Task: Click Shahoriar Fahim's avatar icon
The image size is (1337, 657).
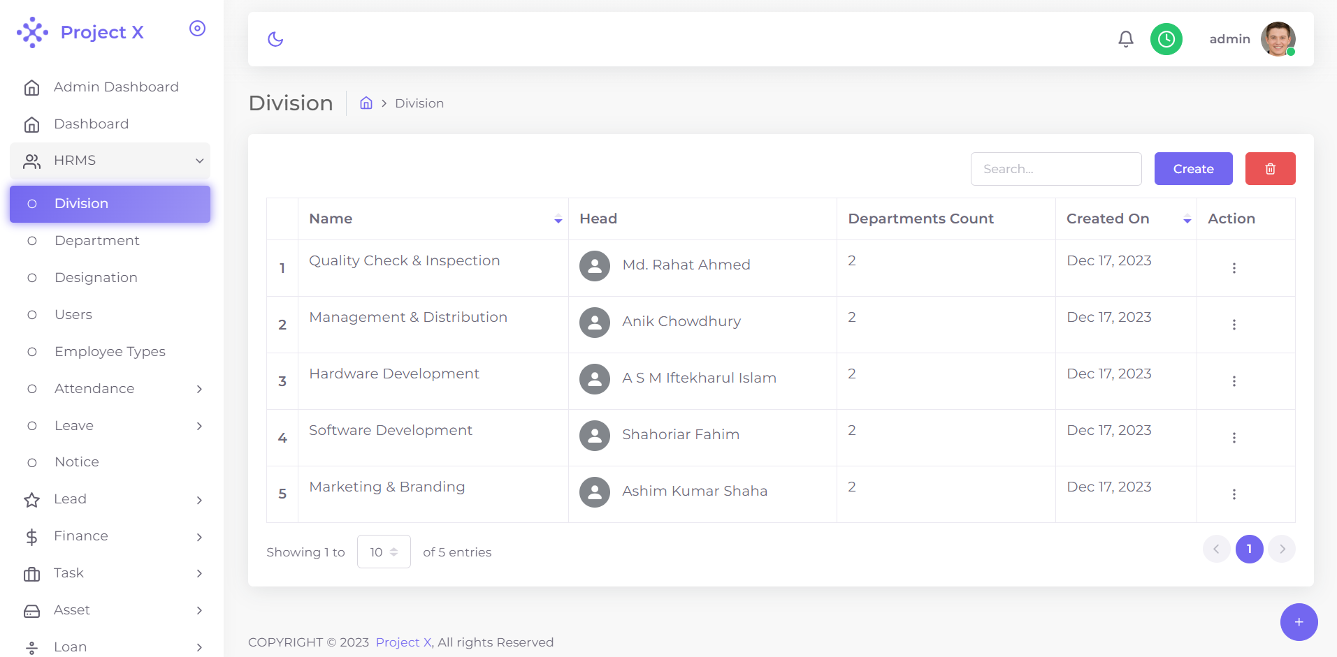Action: (595, 436)
